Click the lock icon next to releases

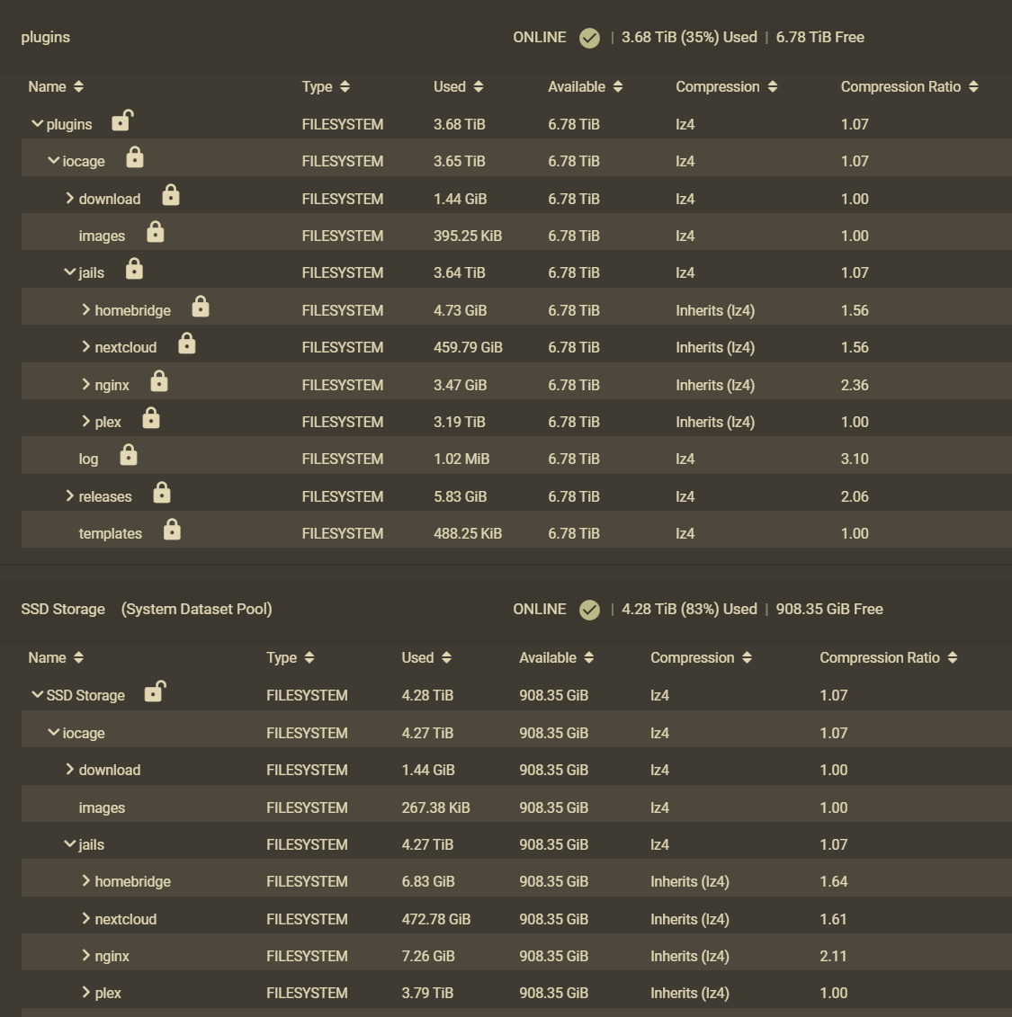[x=162, y=493]
